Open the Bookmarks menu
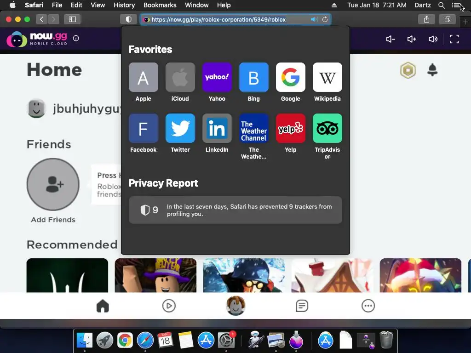This screenshot has width=471, height=353. point(160,5)
